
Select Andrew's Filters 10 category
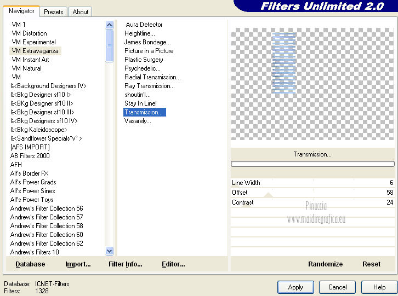[x=35, y=252]
